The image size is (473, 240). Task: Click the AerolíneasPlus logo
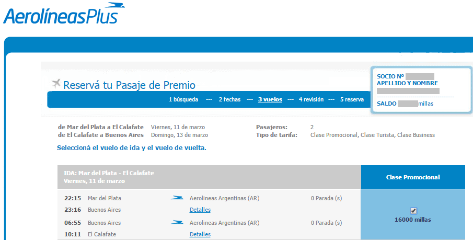click(64, 14)
